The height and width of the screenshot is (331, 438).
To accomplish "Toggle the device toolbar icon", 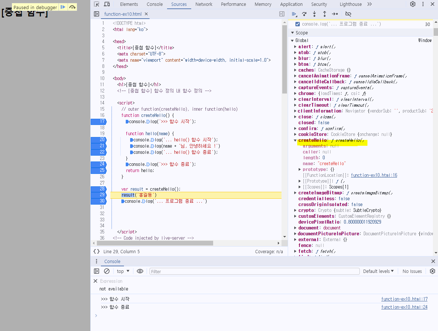I will point(107,4).
